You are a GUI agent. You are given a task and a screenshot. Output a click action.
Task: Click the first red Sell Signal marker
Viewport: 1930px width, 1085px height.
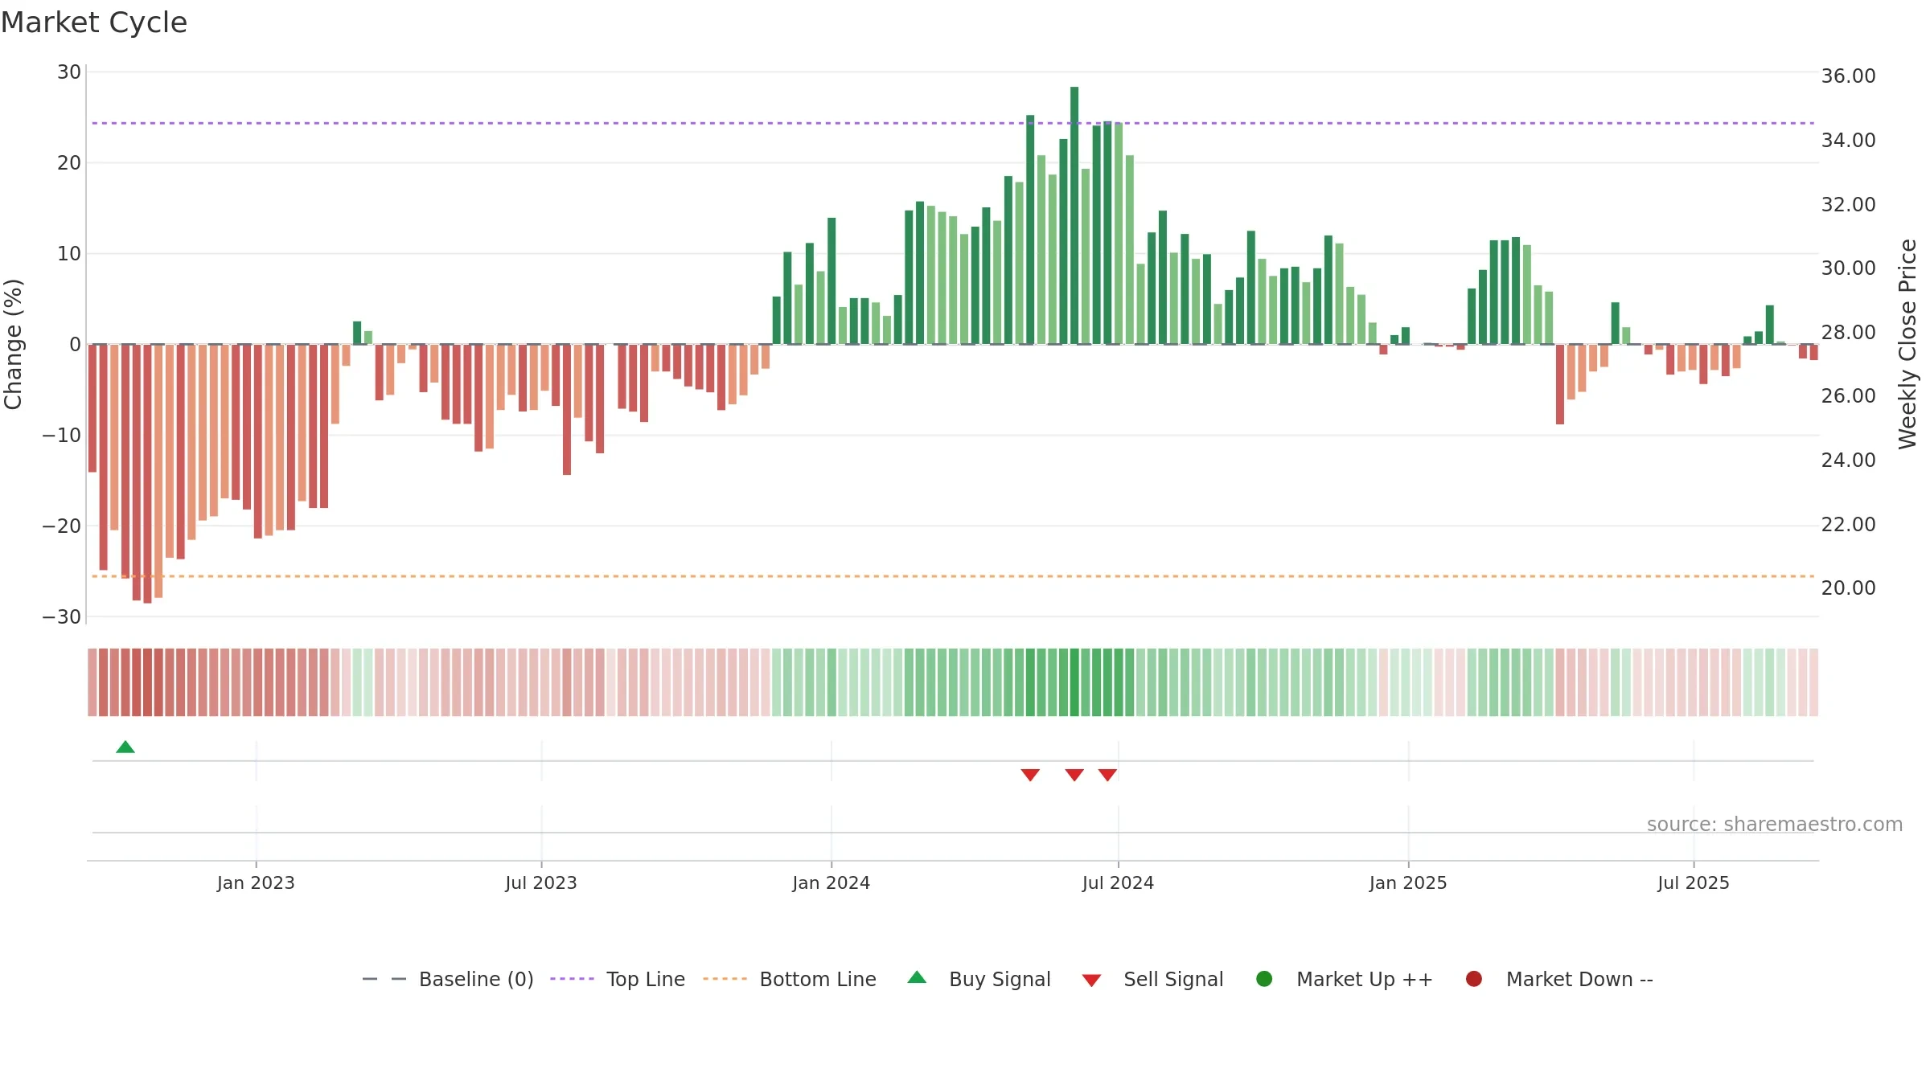[1030, 775]
